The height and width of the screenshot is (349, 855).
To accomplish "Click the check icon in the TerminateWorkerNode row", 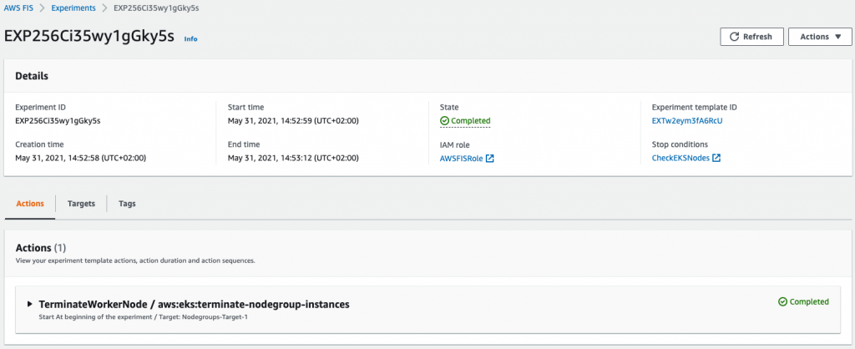I will point(782,301).
